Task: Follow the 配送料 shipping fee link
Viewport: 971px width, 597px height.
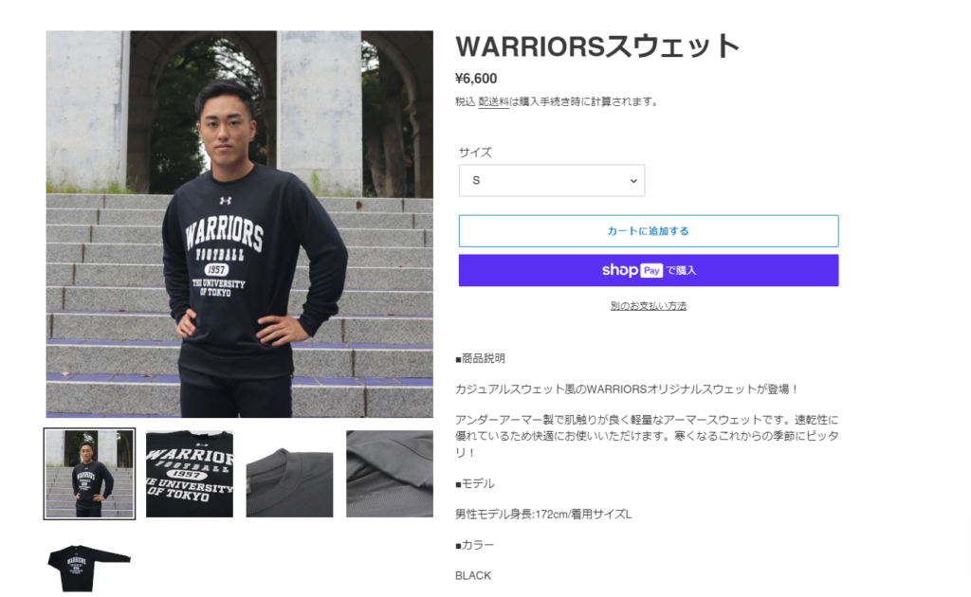Action: coord(493,101)
